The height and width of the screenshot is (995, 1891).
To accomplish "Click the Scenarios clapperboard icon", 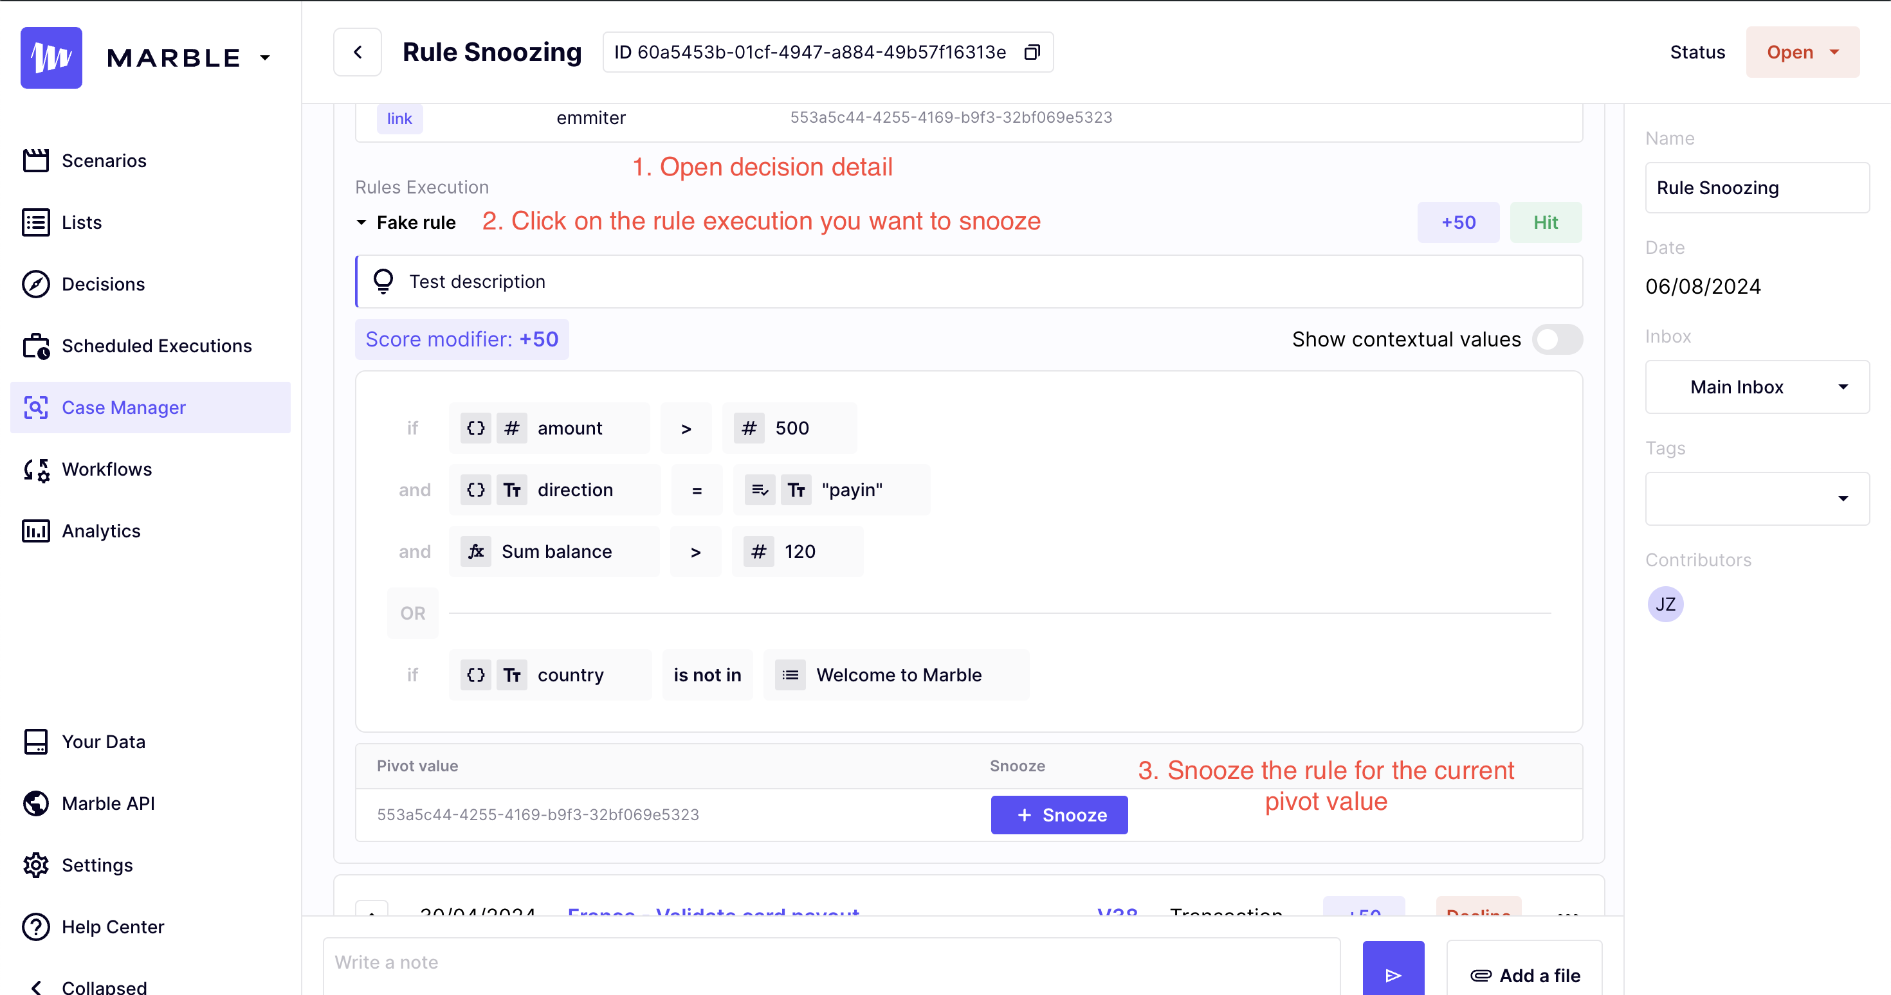I will [36, 161].
